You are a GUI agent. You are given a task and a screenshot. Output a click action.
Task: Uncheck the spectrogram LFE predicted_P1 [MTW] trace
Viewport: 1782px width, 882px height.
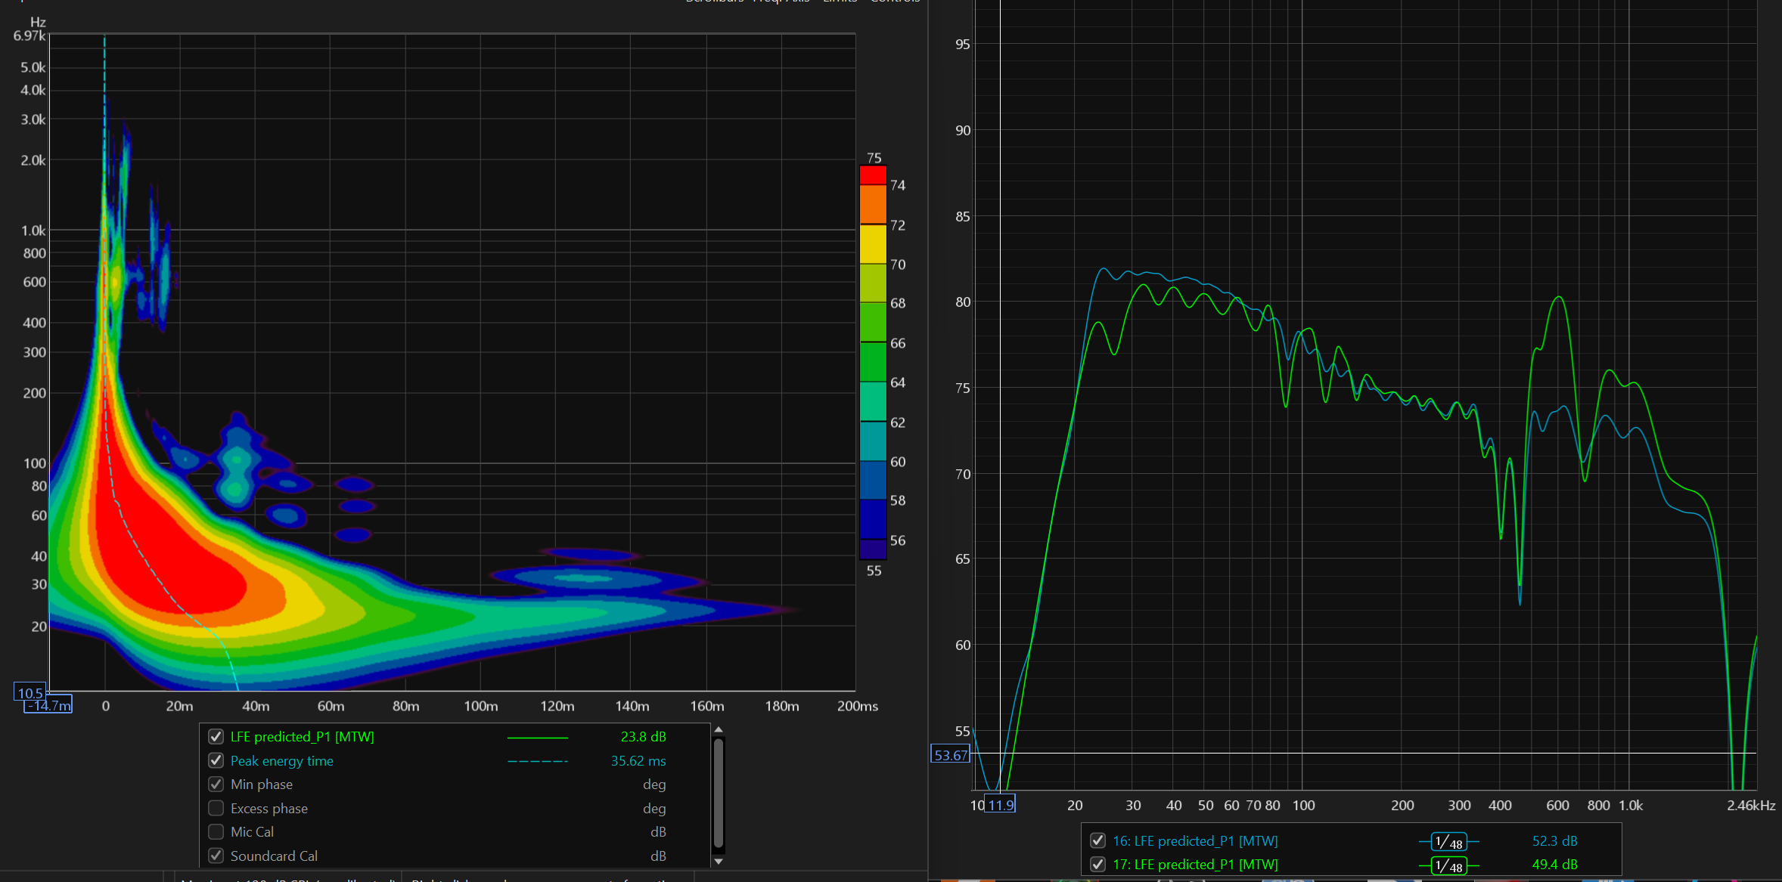point(216,737)
